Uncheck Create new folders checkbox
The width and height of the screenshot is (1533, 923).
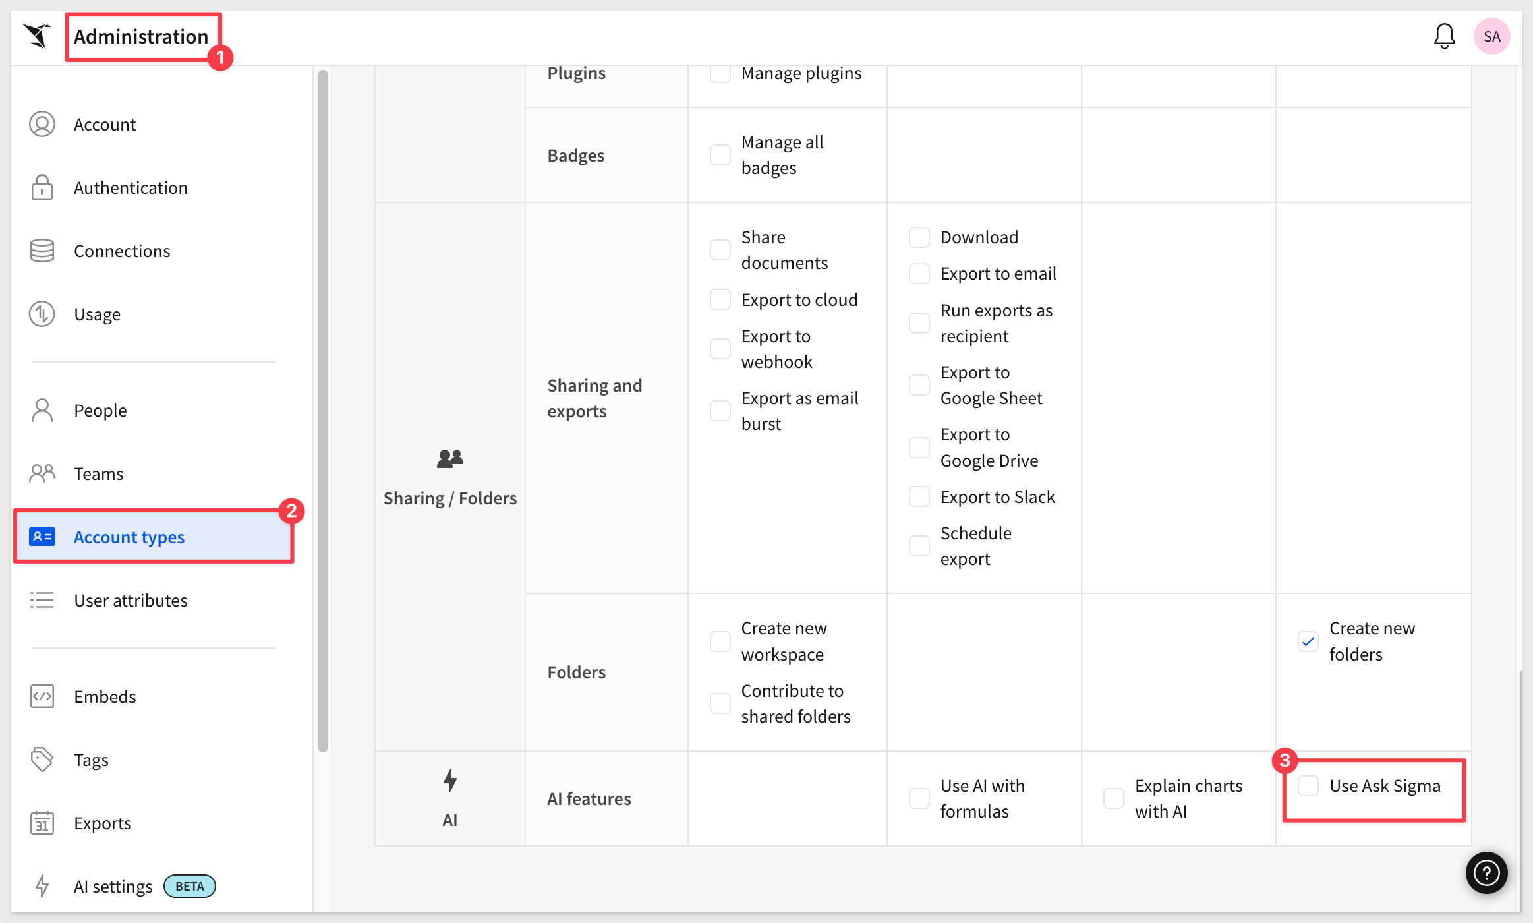(1308, 641)
